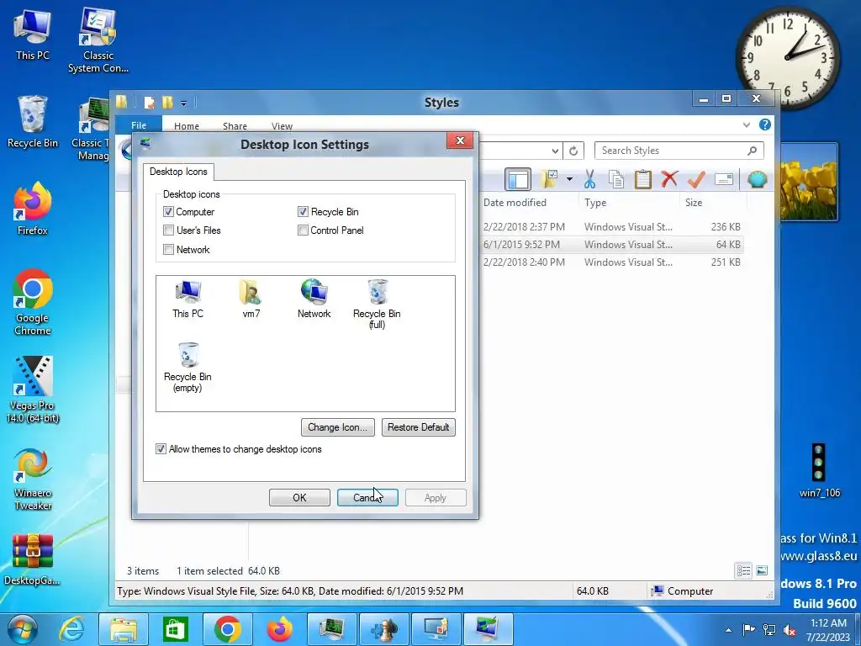
Task: Click the shell icon in Explorer toolbar
Action: click(758, 179)
